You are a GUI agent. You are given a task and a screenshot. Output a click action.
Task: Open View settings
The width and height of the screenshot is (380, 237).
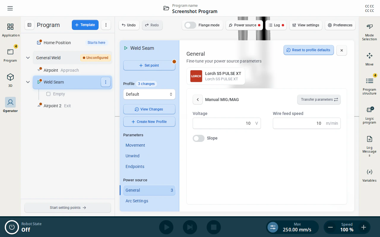coord(306,25)
